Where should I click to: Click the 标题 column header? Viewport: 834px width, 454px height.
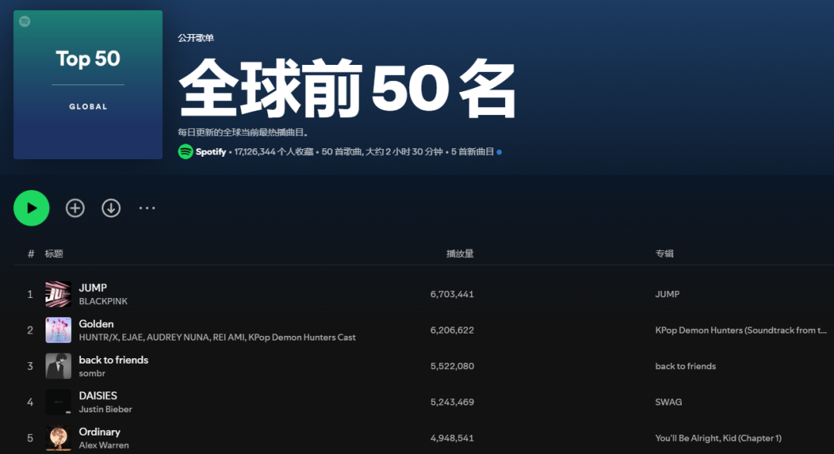pos(53,252)
